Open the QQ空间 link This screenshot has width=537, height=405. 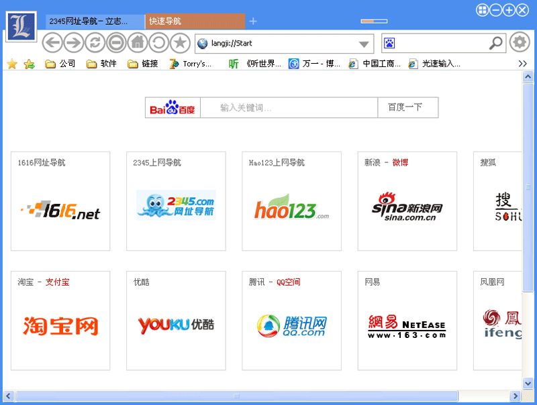tap(289, 282)
